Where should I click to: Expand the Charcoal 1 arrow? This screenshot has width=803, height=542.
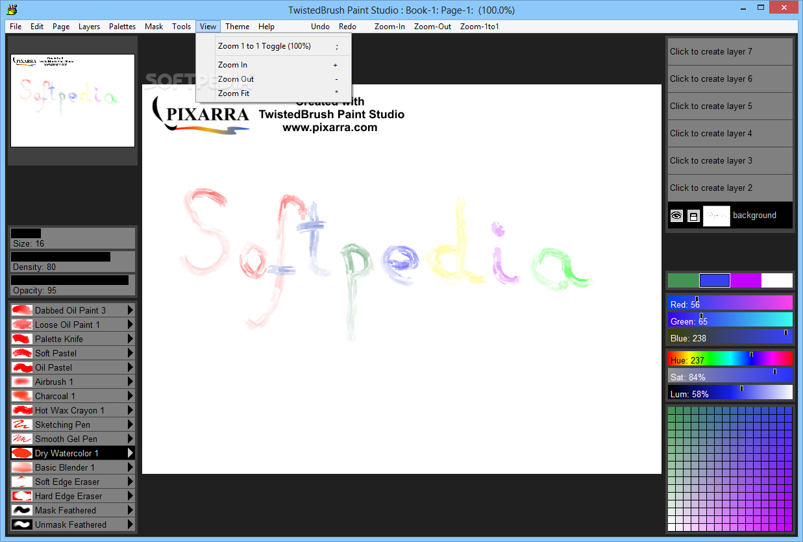click(130, 396)
